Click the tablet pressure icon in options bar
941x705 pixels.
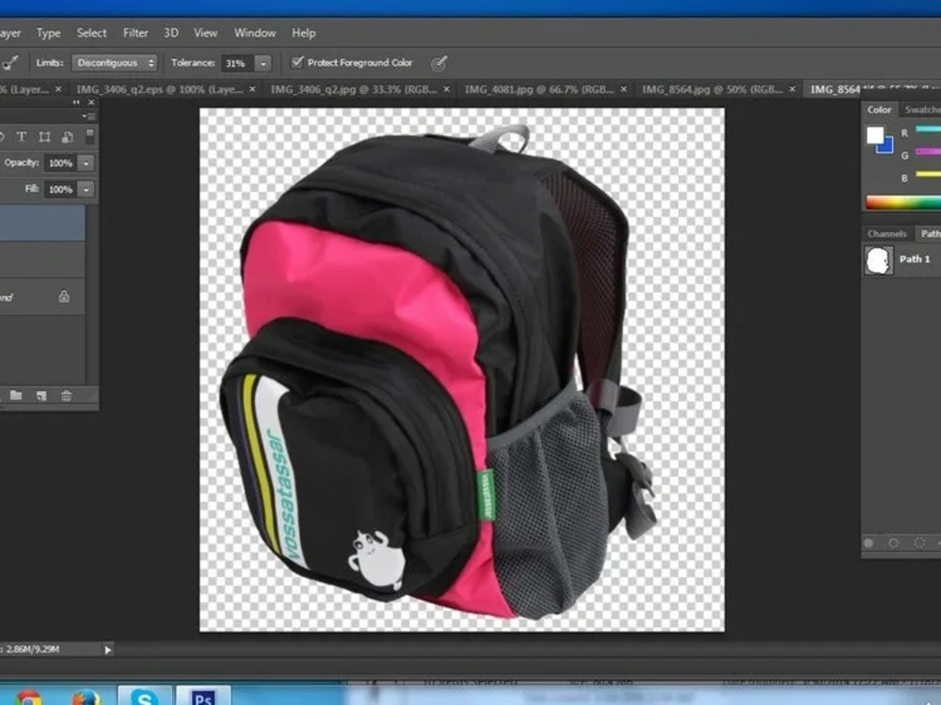click(x=439, y=62)
